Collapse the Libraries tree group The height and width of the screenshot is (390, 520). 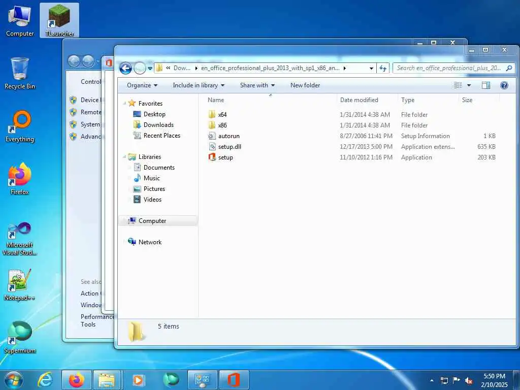pyautogui.click(x=124, y=157)
